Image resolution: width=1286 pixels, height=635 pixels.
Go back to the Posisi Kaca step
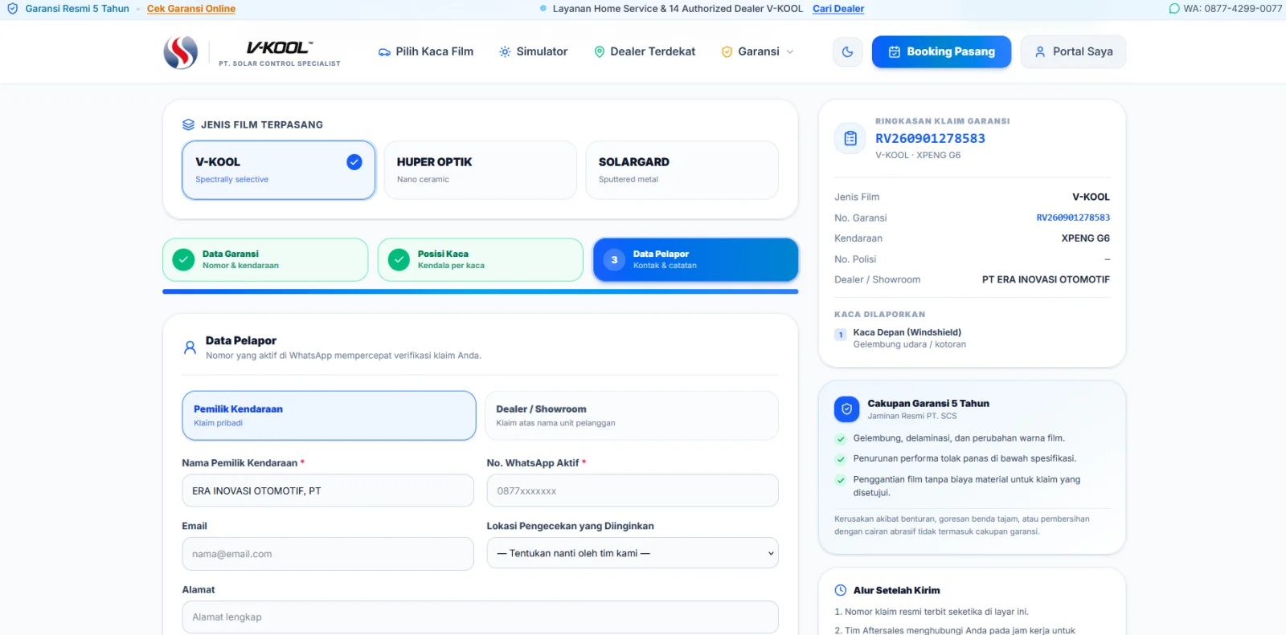tap(480, 259)
